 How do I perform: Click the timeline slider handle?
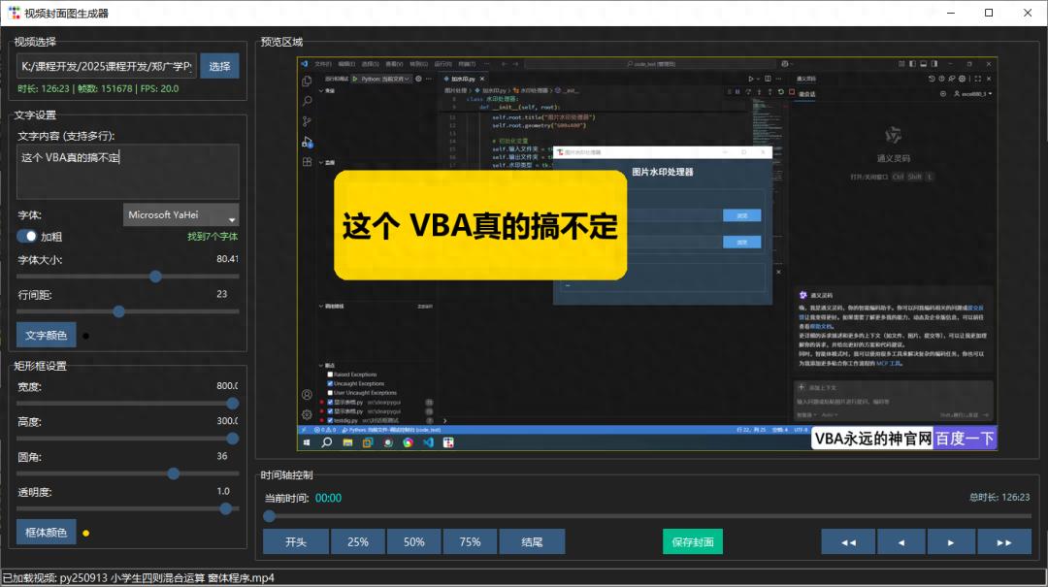tap(270, 515)
